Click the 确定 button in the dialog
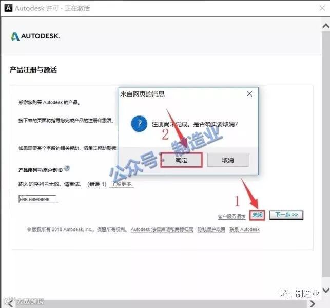Image resolution: width=330 pixels, height=308 pixels. point(181,160)
